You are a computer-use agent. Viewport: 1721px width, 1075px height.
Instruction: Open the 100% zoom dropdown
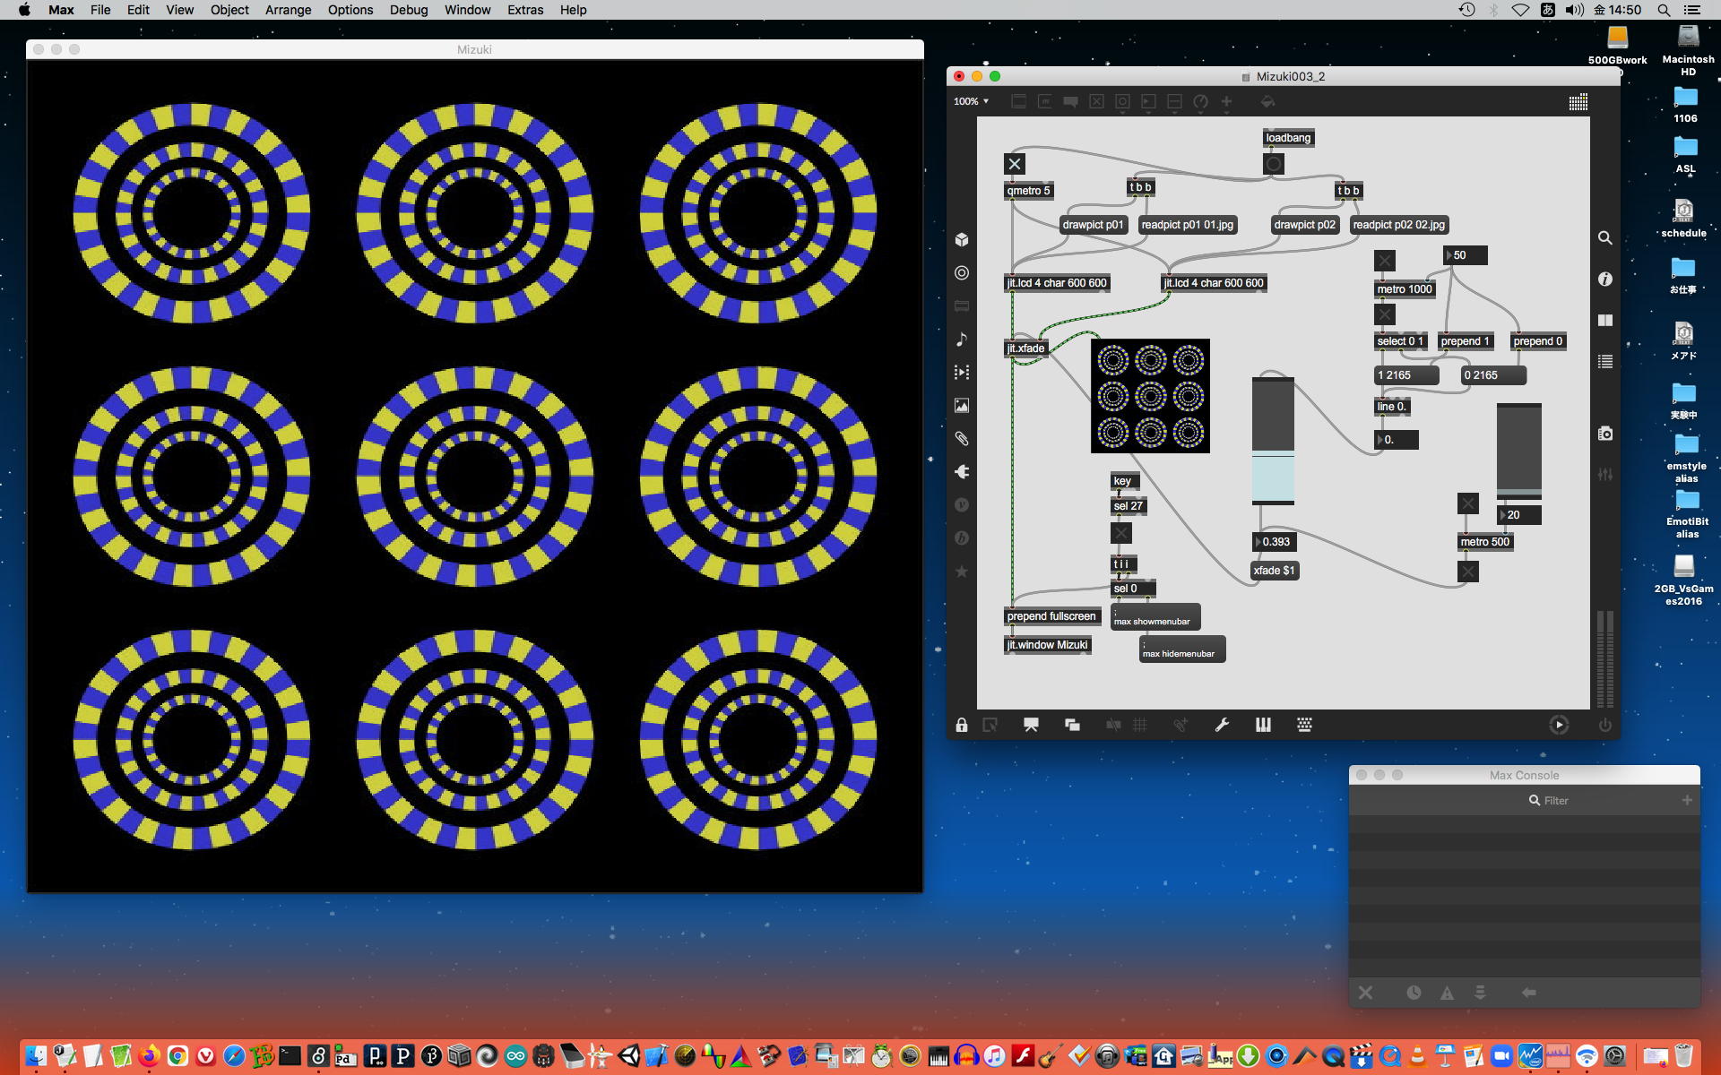click(971, 101)
